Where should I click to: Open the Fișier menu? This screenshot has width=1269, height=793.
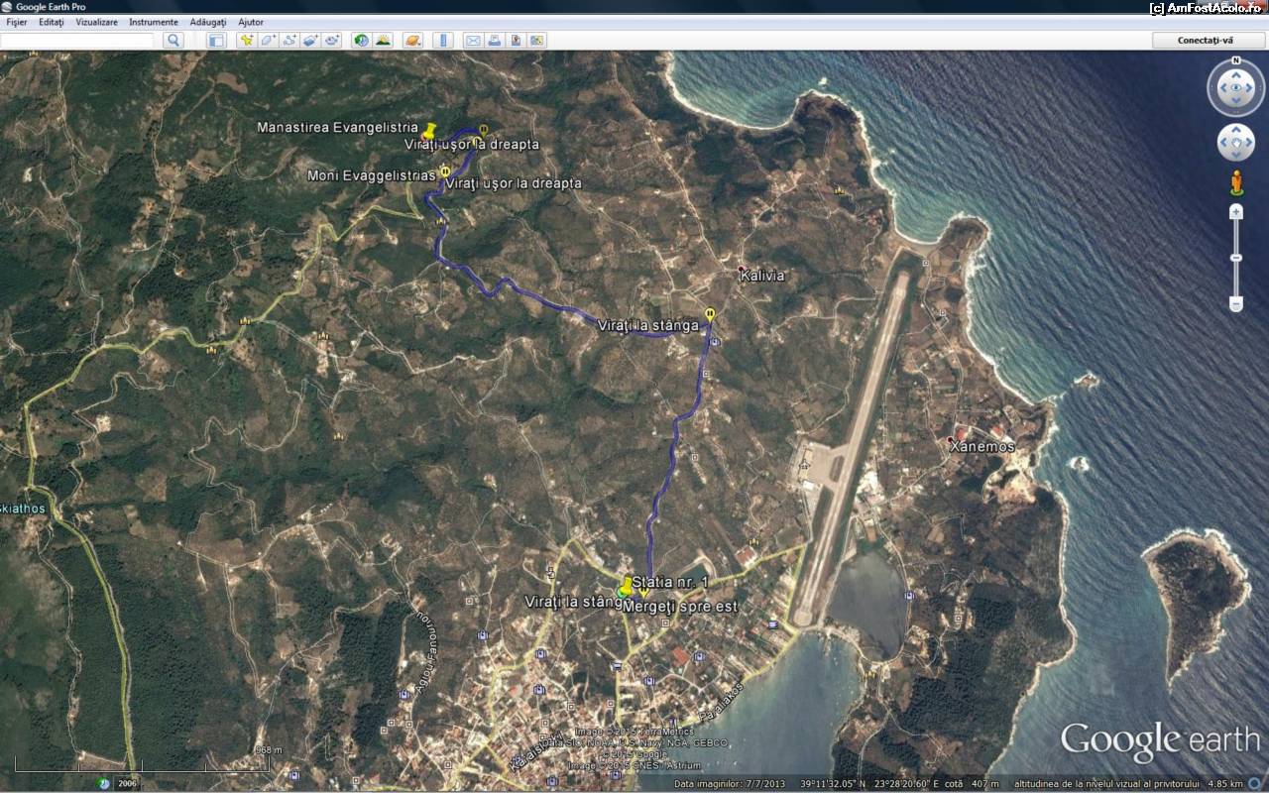point(17,22)
